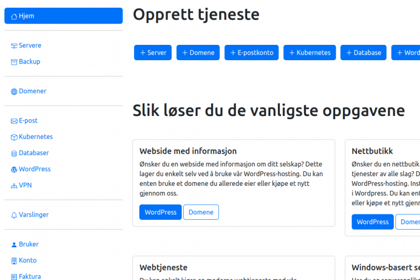Go to Faktura in the sidebar

[x=30, y=276]
